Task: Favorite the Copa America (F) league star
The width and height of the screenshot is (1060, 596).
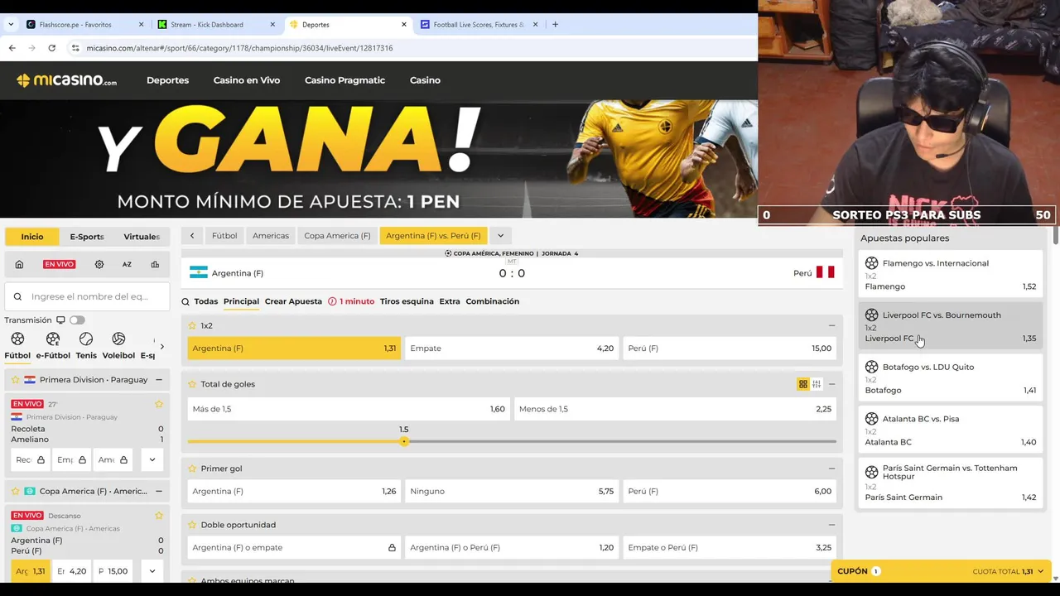Action: (15, 491)
